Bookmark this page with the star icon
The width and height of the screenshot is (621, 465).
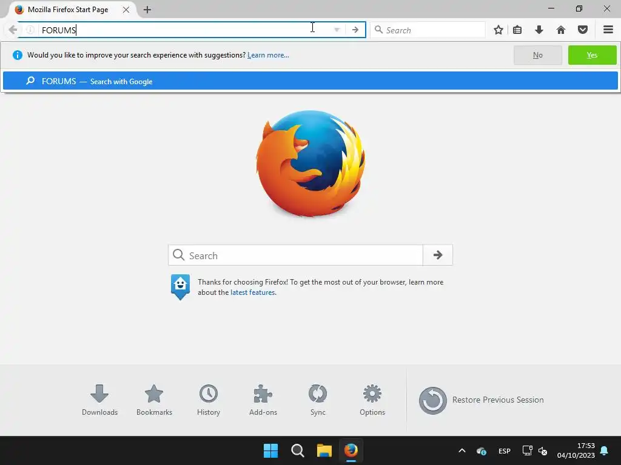[498, 30]
